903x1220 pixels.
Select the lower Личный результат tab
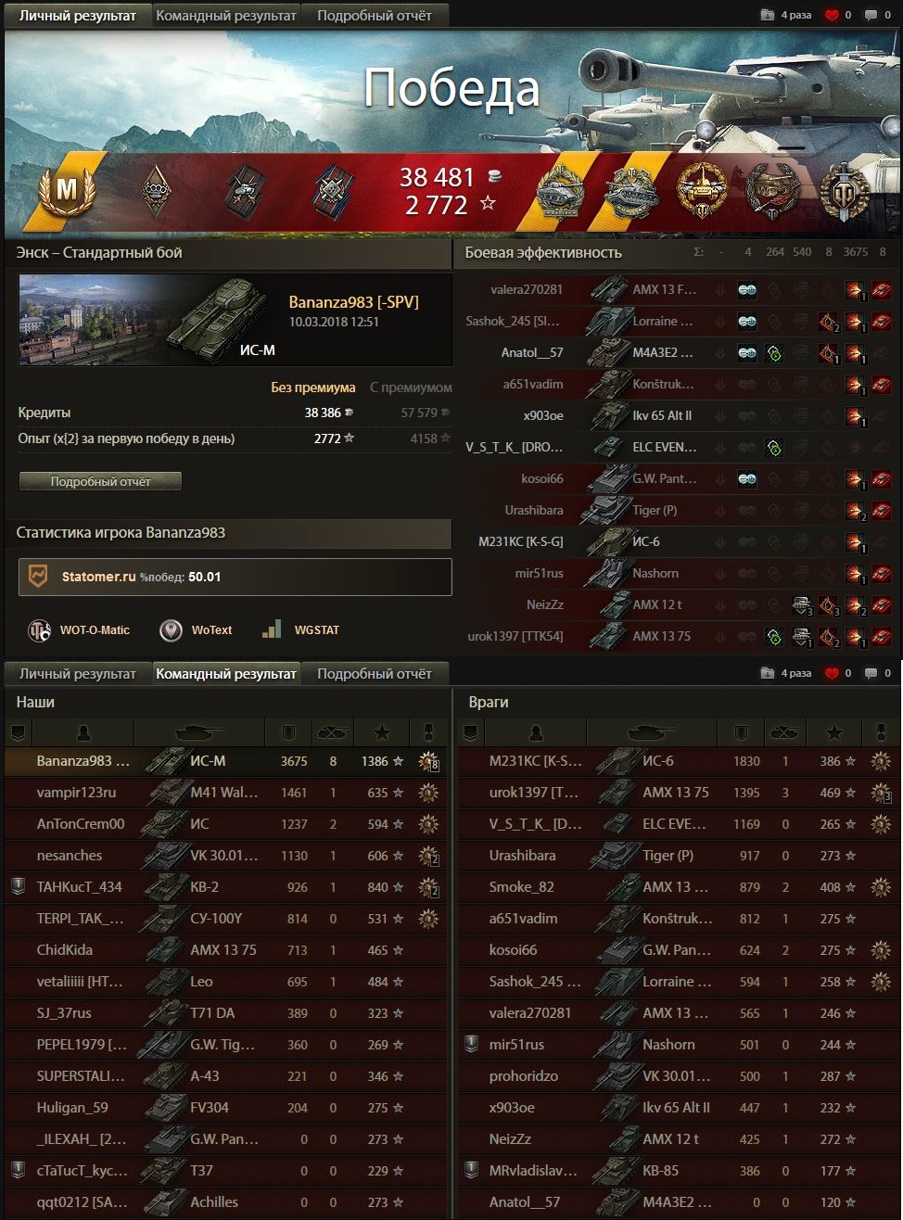click(x=78, y=674)
